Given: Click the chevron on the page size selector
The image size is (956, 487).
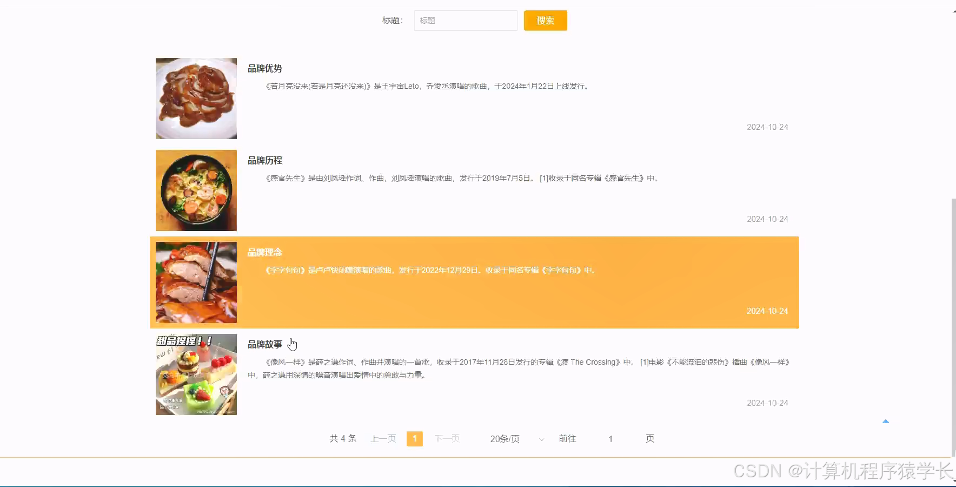Looking at the screenshot, I should click(541, 439).
